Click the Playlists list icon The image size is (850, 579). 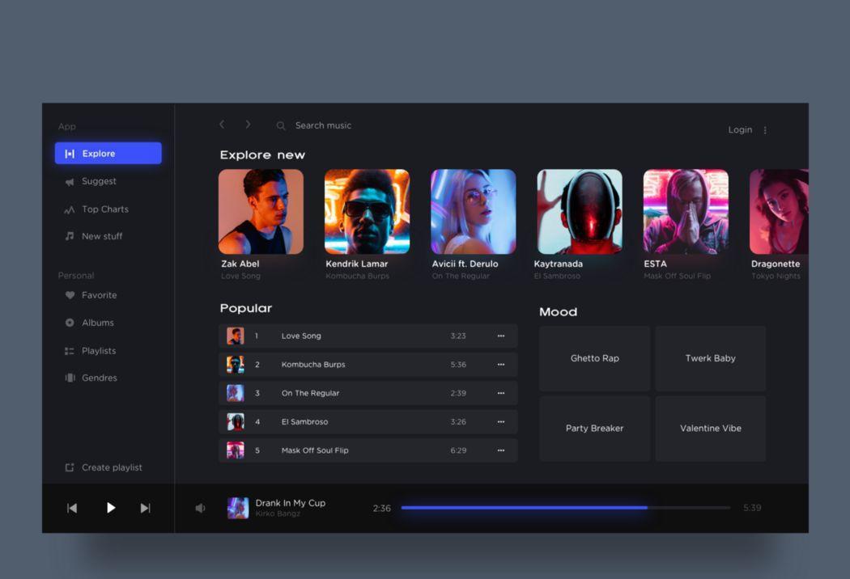pyautogui.click(x=70, y=351)
